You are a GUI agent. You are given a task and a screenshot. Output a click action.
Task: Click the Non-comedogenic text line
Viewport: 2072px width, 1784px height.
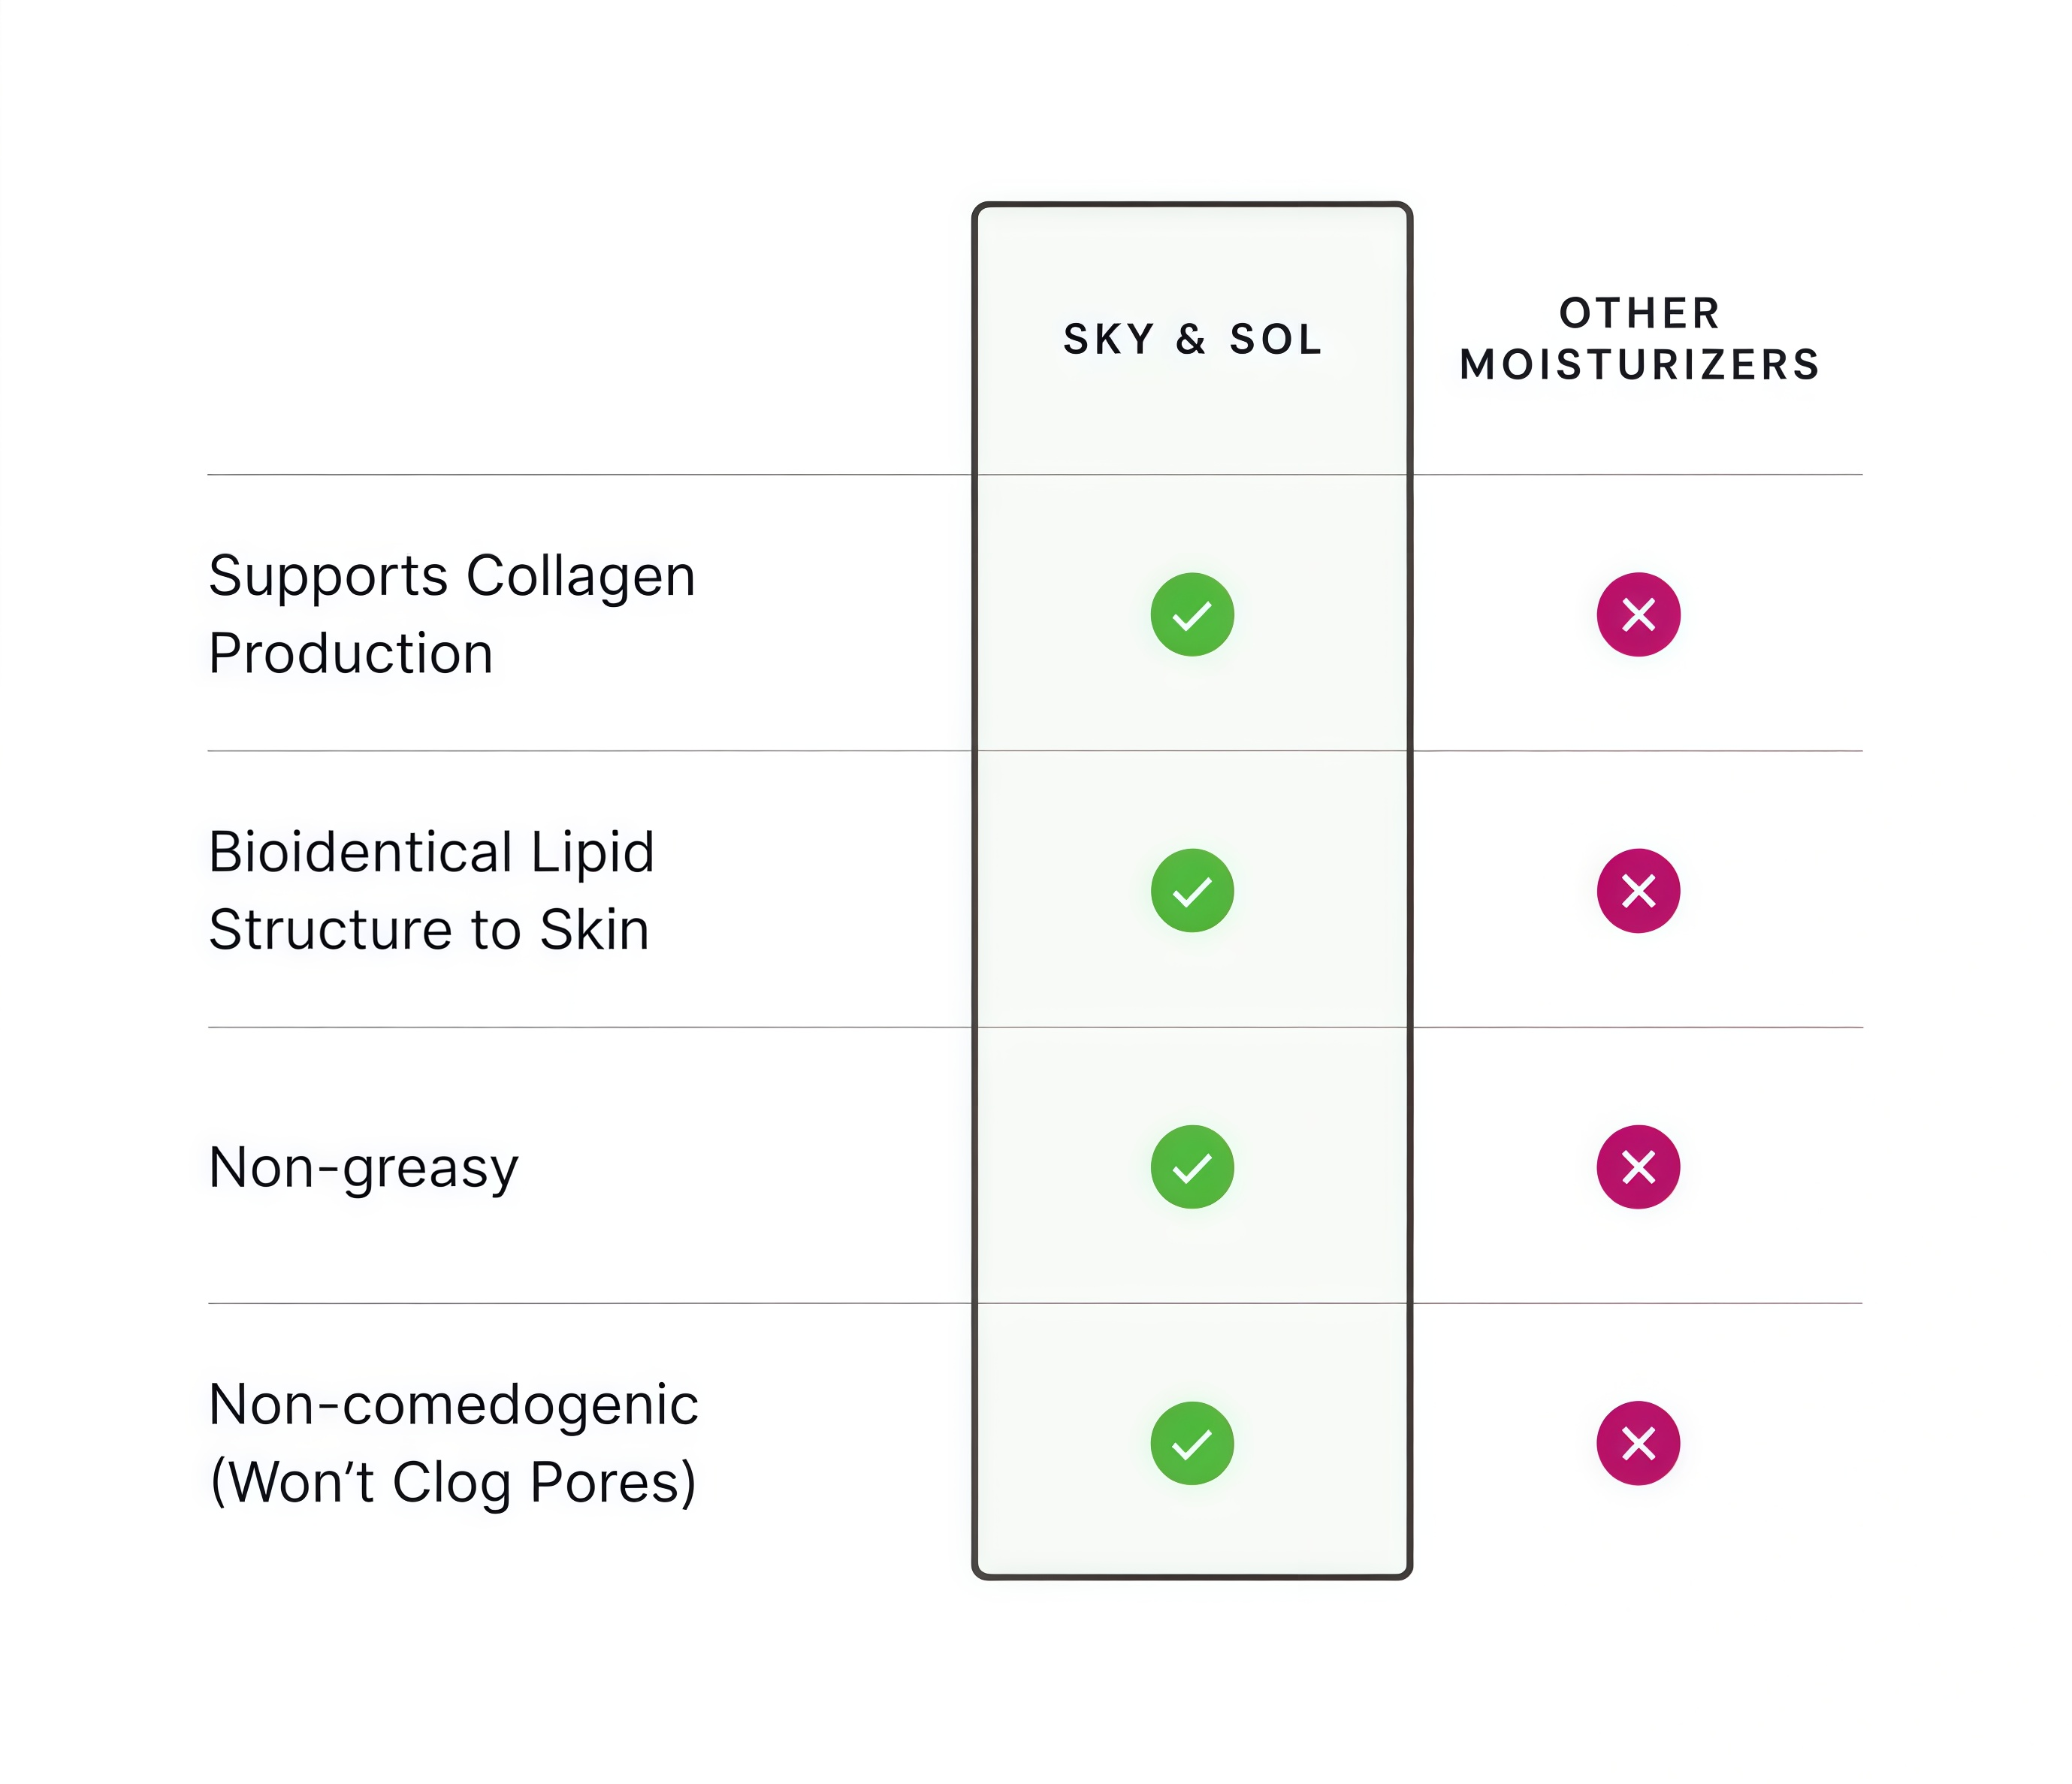[x=453, y=1405]
